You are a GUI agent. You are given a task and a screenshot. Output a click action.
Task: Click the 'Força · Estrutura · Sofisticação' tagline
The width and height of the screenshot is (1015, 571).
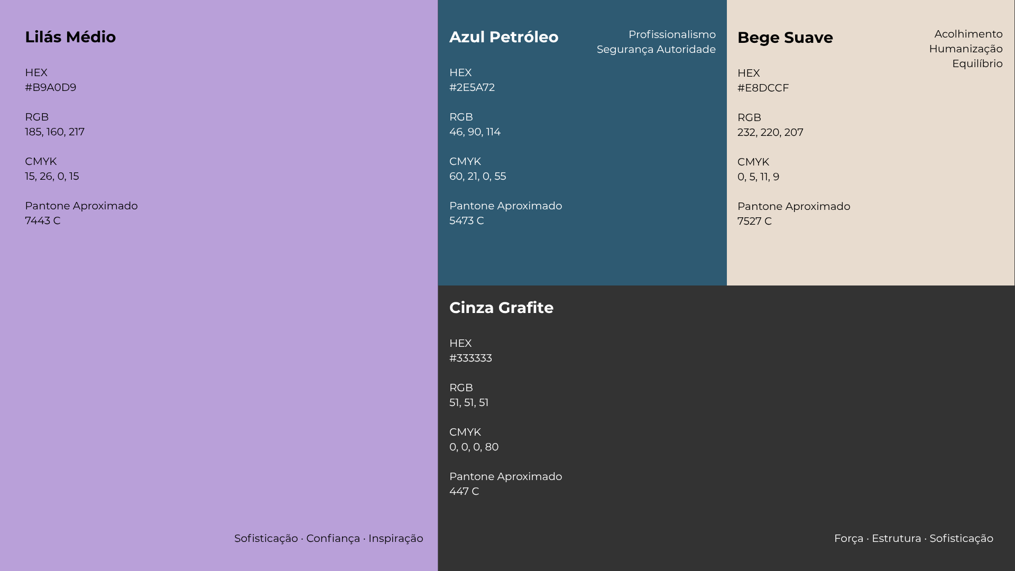coord(913,538)
